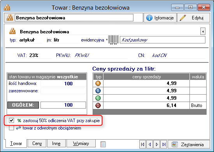
Task: Click the OGÓŁEM button
Action: tap(23, 105)
